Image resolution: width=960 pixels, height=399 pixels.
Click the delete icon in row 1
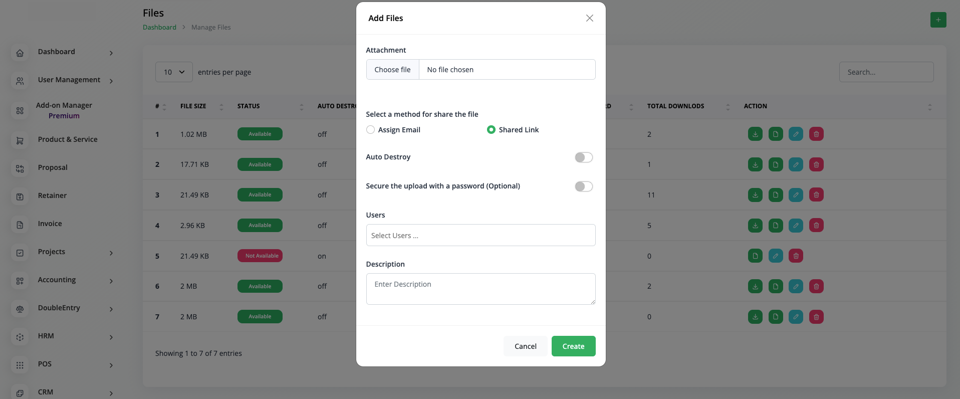816,134
